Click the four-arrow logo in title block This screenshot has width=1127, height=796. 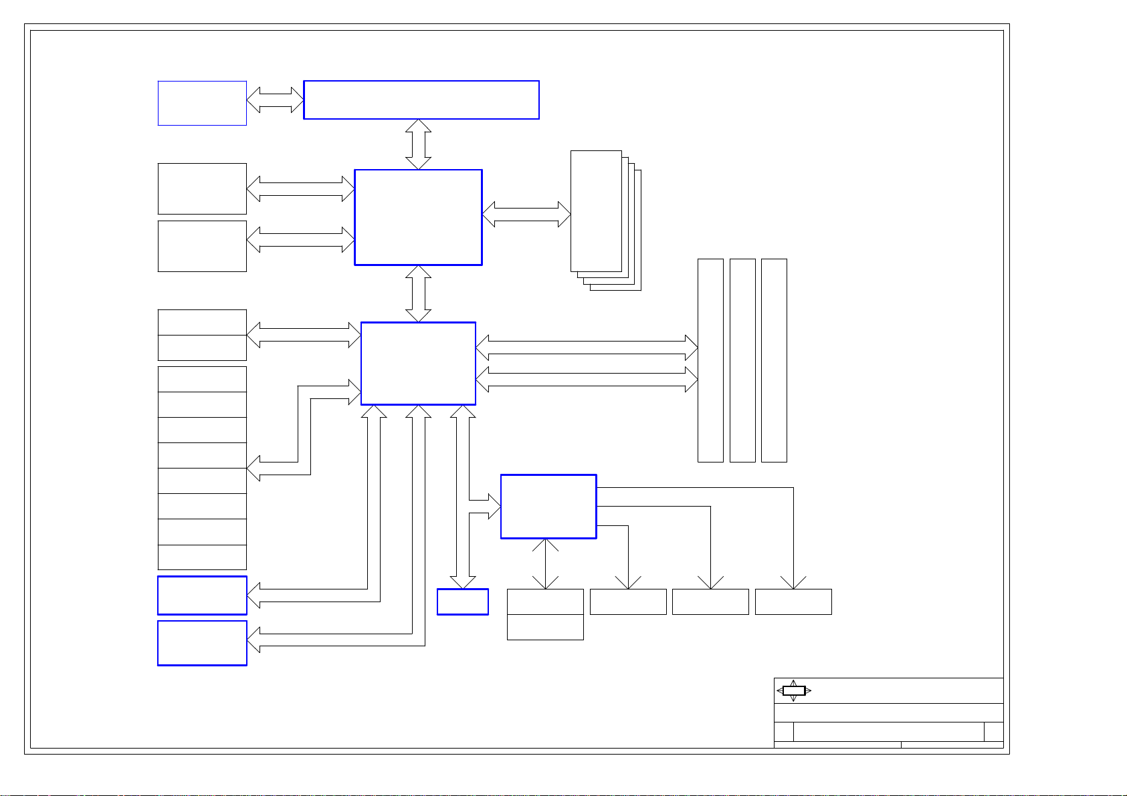coord(793,690)
